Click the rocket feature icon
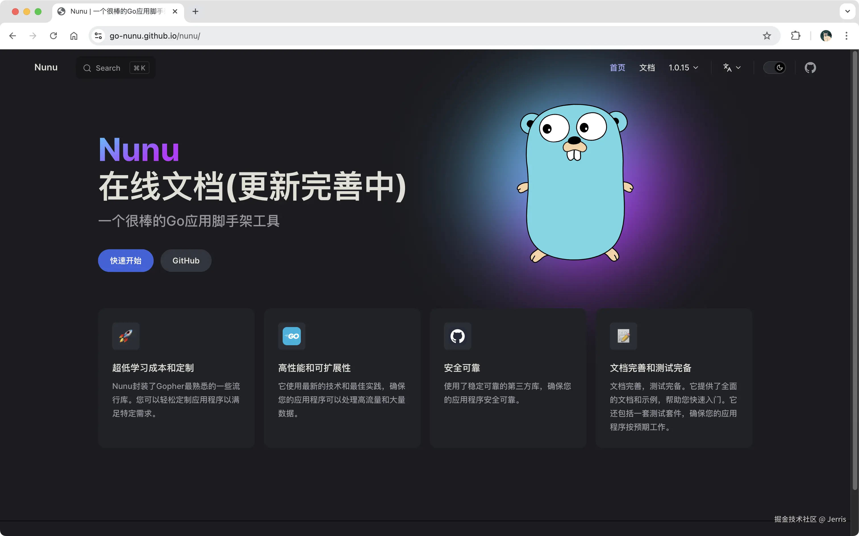Viewport: 859px width, 536px height. tap(126, 336)
